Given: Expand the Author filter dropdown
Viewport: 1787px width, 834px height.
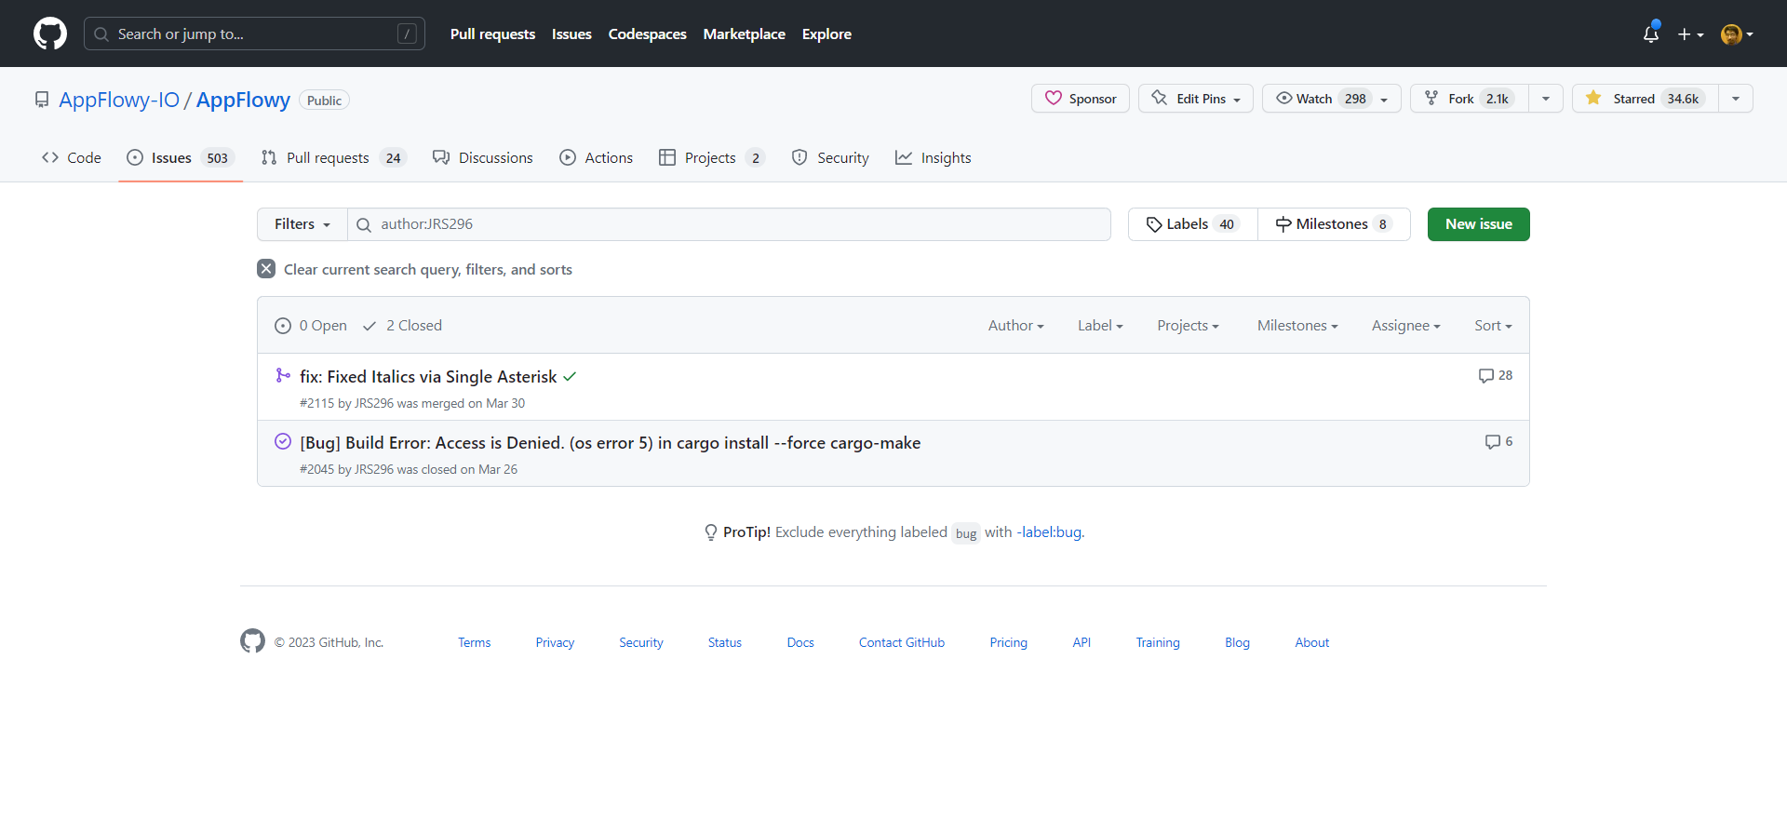Looking at the screenshot, I should (1016, 326).
